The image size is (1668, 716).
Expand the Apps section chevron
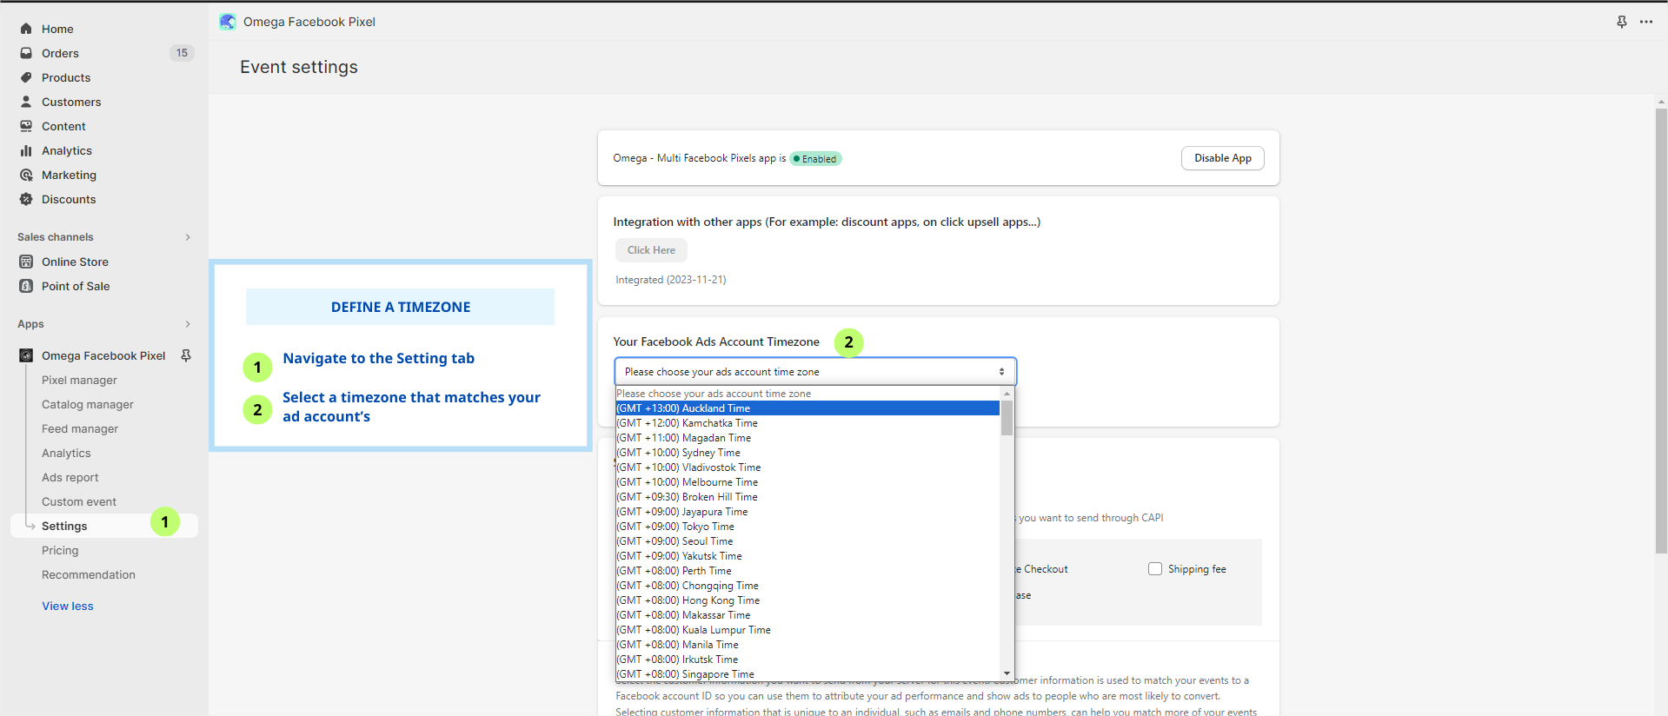[188, 324]
